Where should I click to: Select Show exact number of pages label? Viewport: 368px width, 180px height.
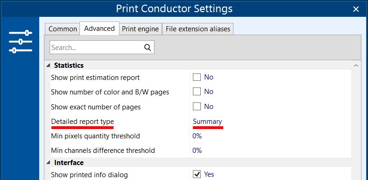[x=96, y=107]
